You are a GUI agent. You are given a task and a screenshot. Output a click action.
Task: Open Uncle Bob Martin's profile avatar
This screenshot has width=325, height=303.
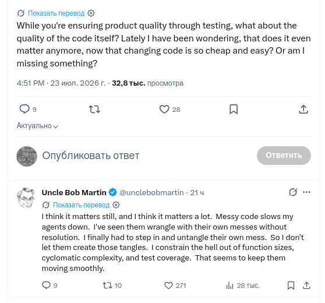(27, 198)
